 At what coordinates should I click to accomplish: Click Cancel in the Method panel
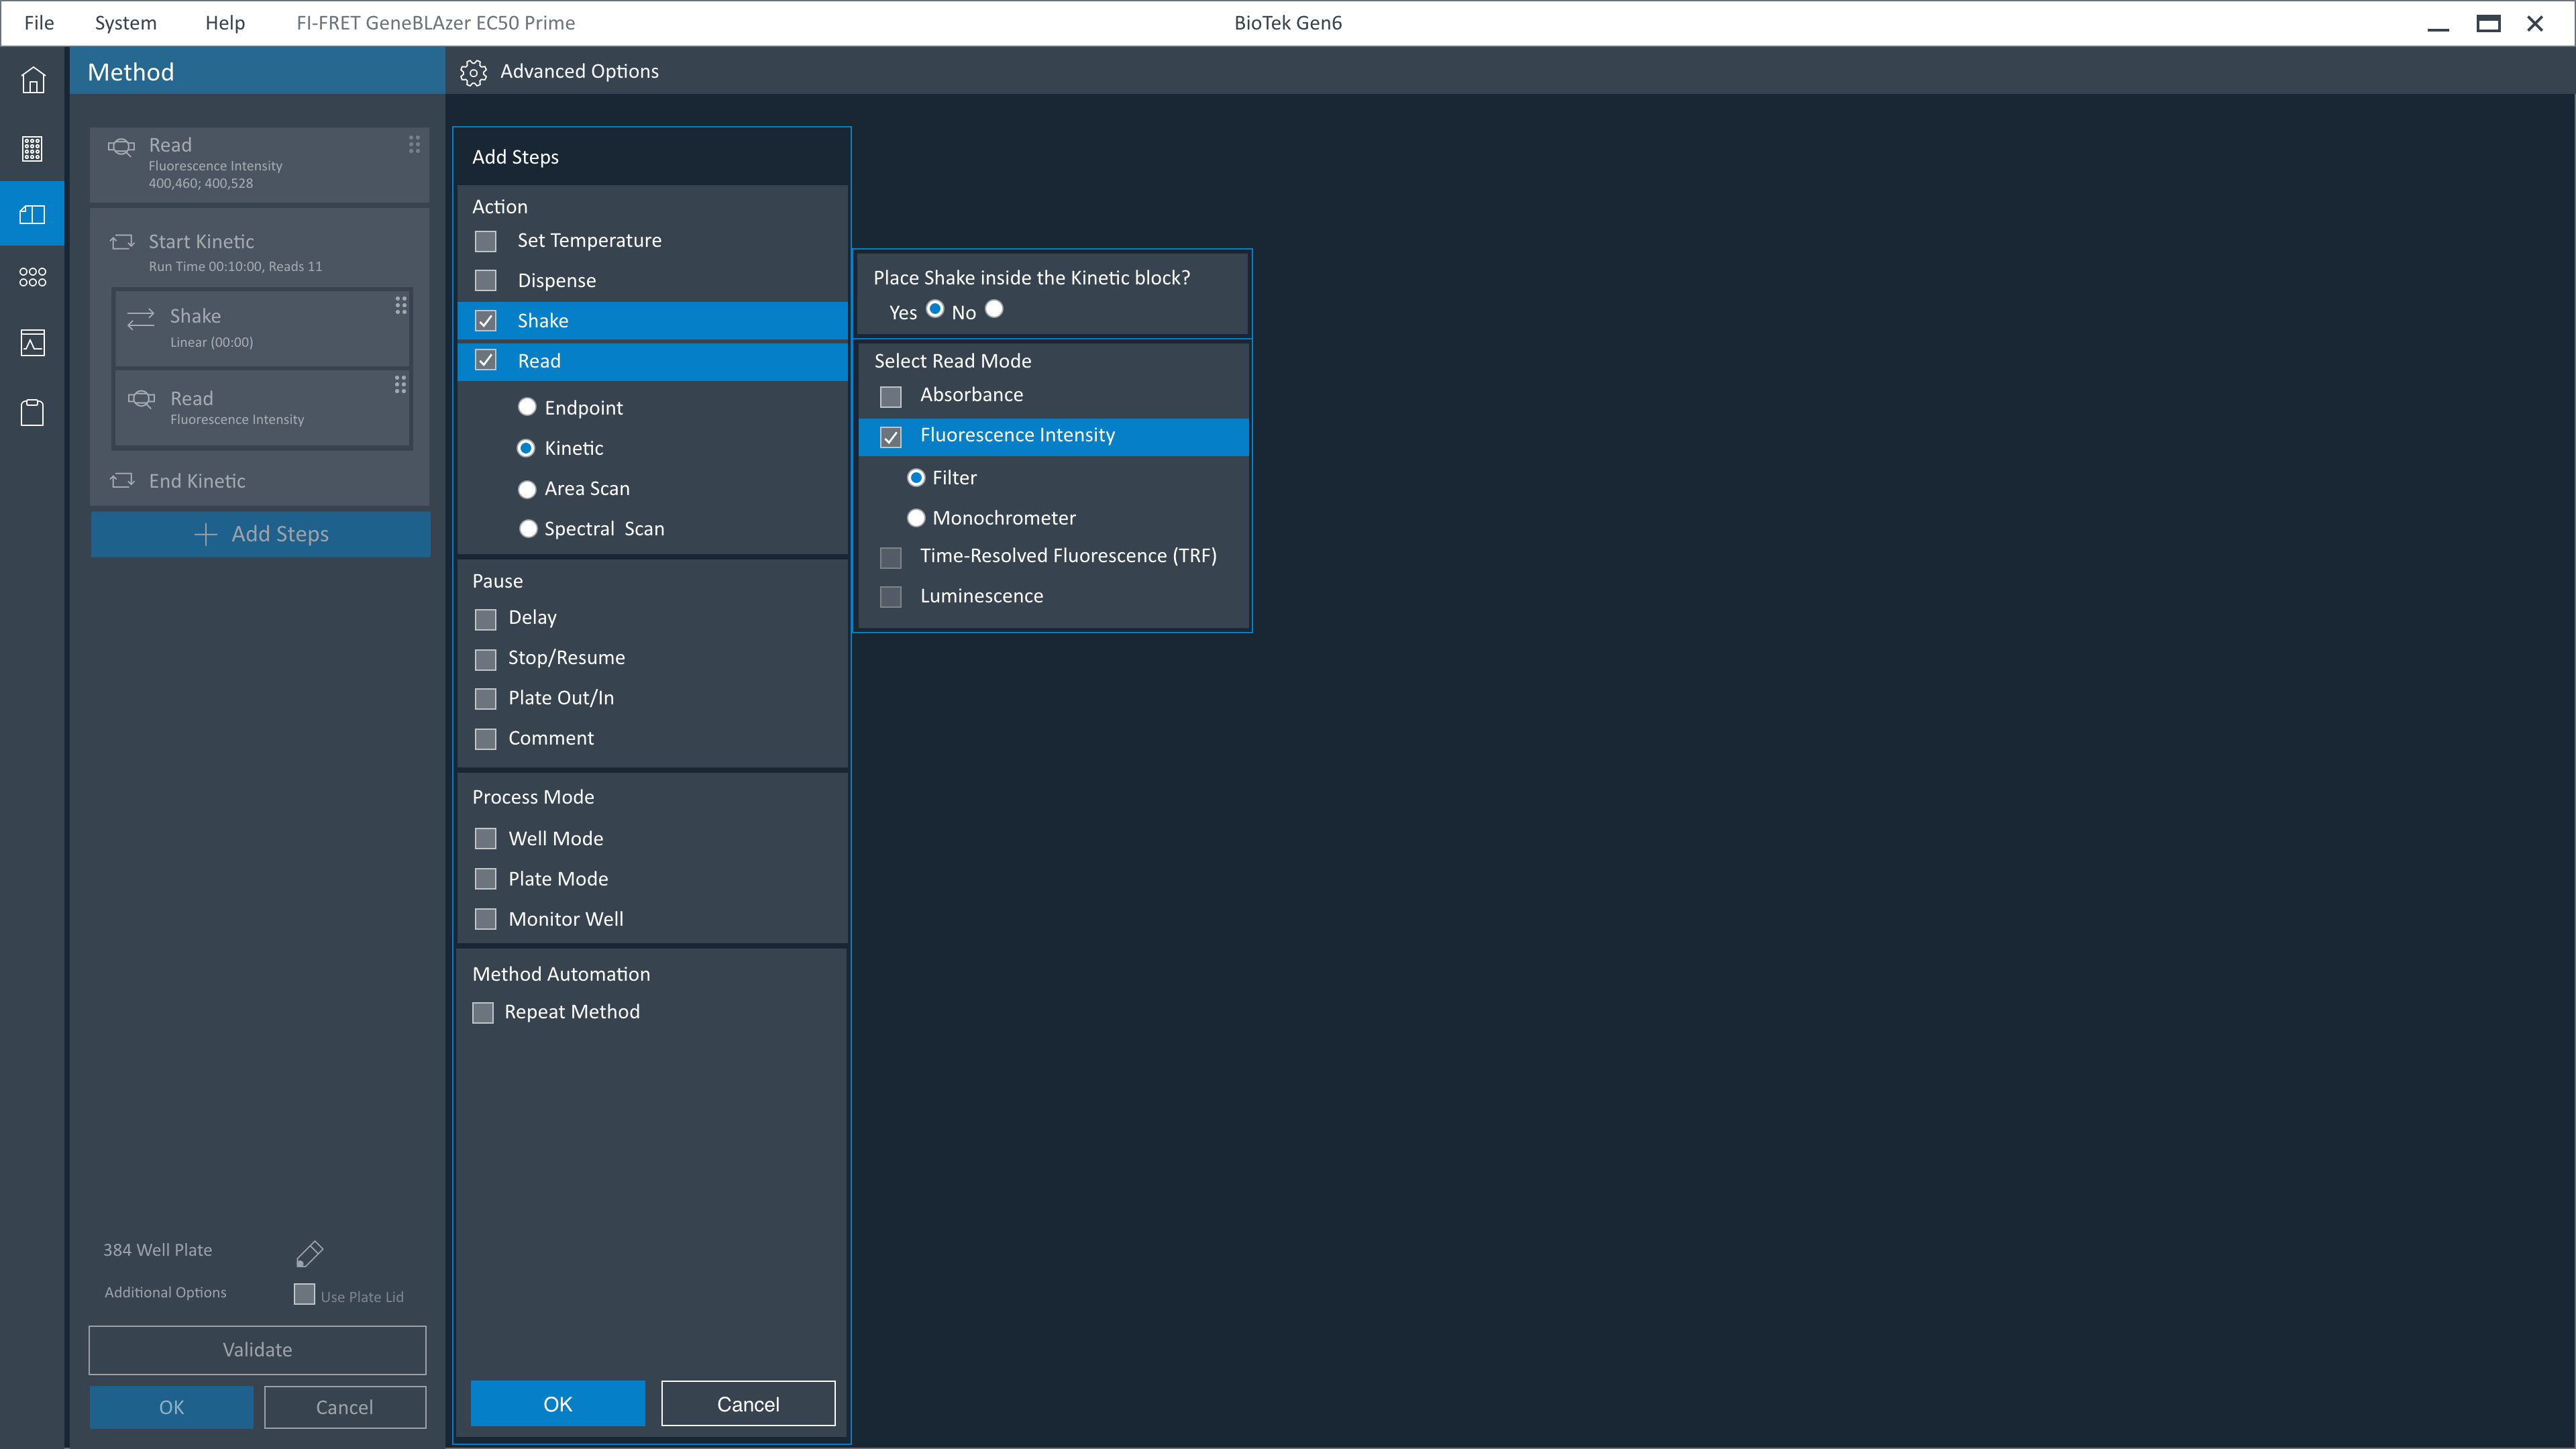click(x=345, y=1407)
